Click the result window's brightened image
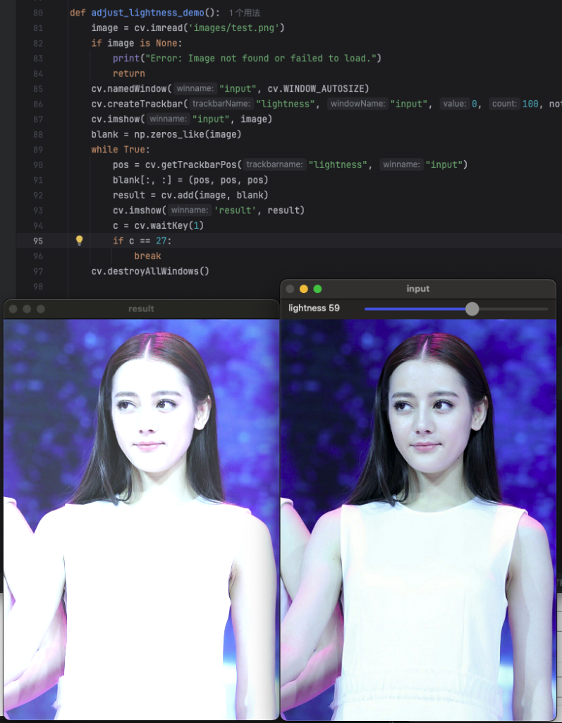562x723 pixels. click(141, 519)
